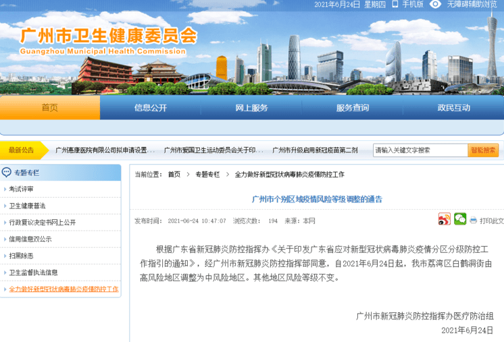
Task: Share the article via WeChat icon
Action: pyautogui.click(x=459, y=219)
